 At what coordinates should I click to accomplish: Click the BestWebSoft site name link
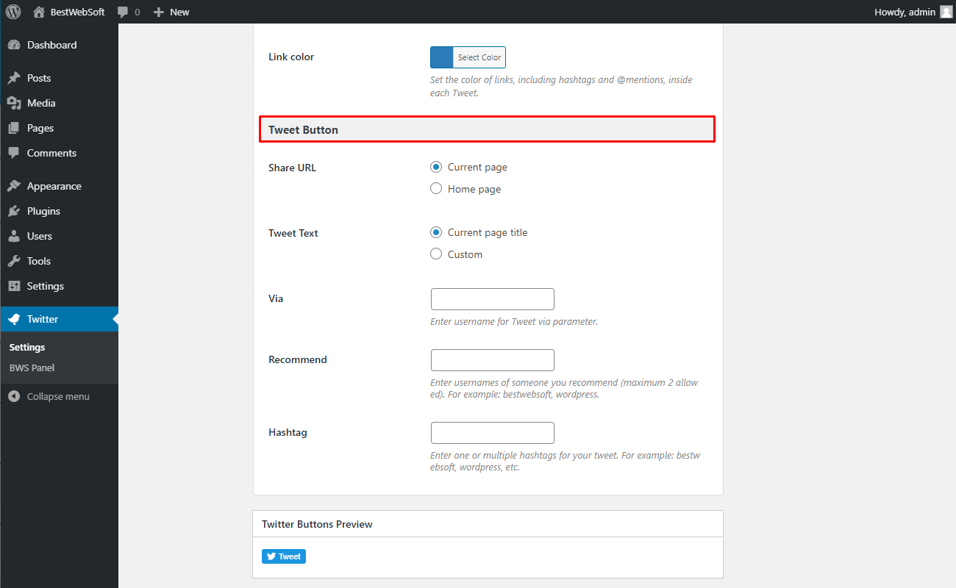[77, 12]
